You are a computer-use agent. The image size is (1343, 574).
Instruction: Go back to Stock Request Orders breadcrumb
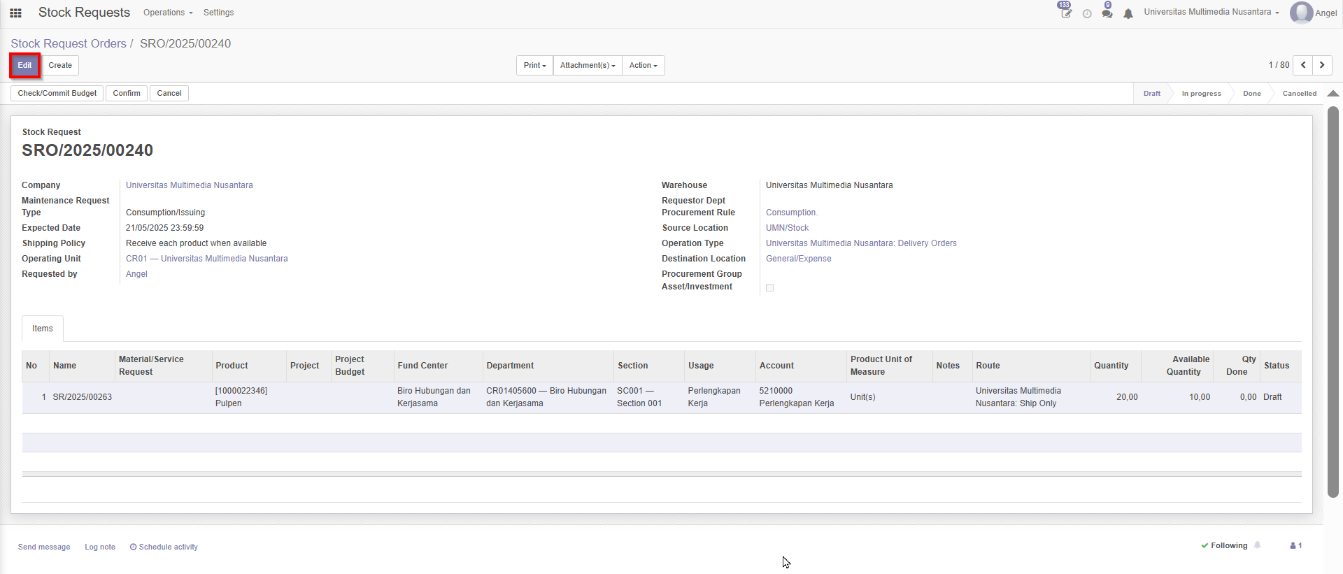(x=69, y=43)
